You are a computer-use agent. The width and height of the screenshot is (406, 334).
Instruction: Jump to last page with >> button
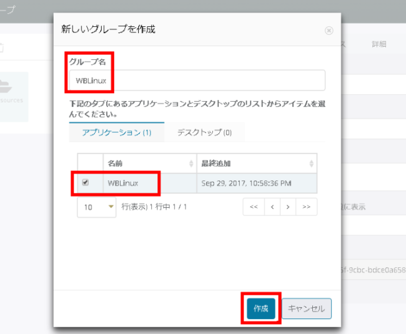click(307, 207)
